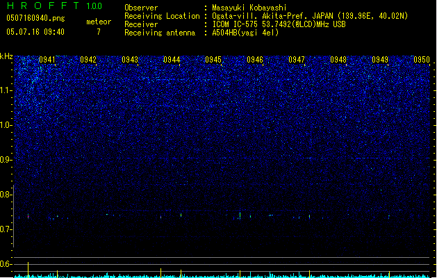Click the Ogata-vill. Akita-Pref. JAPAN location text
Viewport: 437px width, 278px height.
coord(310,16)
